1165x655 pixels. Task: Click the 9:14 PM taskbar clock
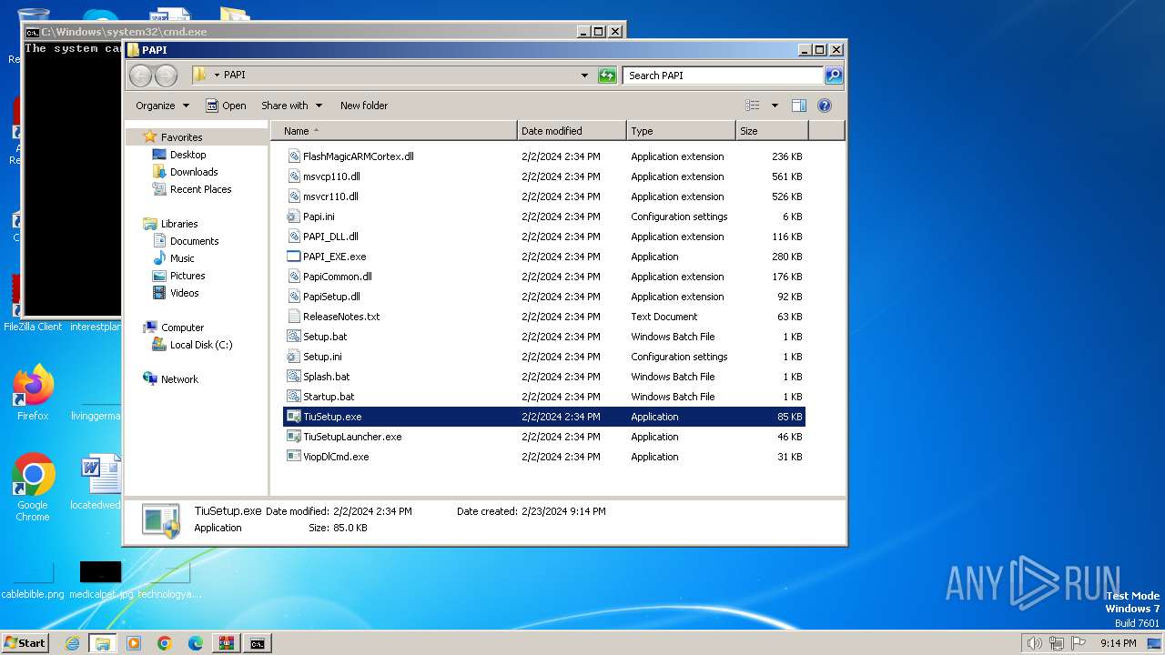coord(1118,643)
